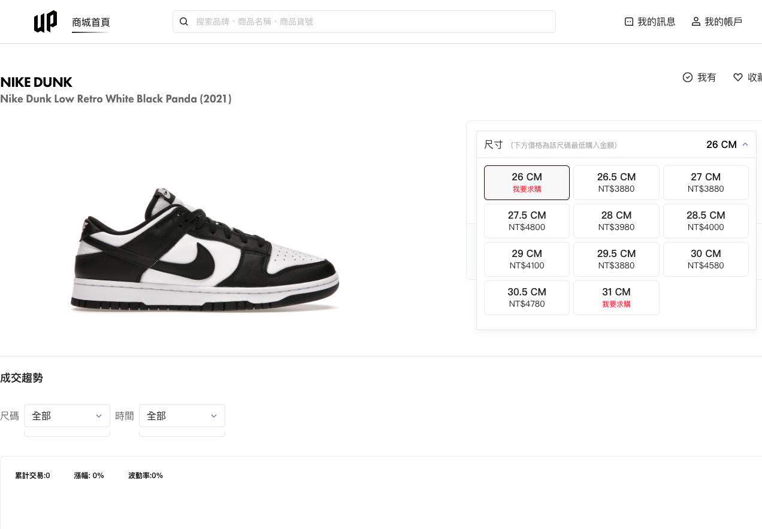Add to favorites with heart icon
762x529 pixels.
(x=738, y=77)
